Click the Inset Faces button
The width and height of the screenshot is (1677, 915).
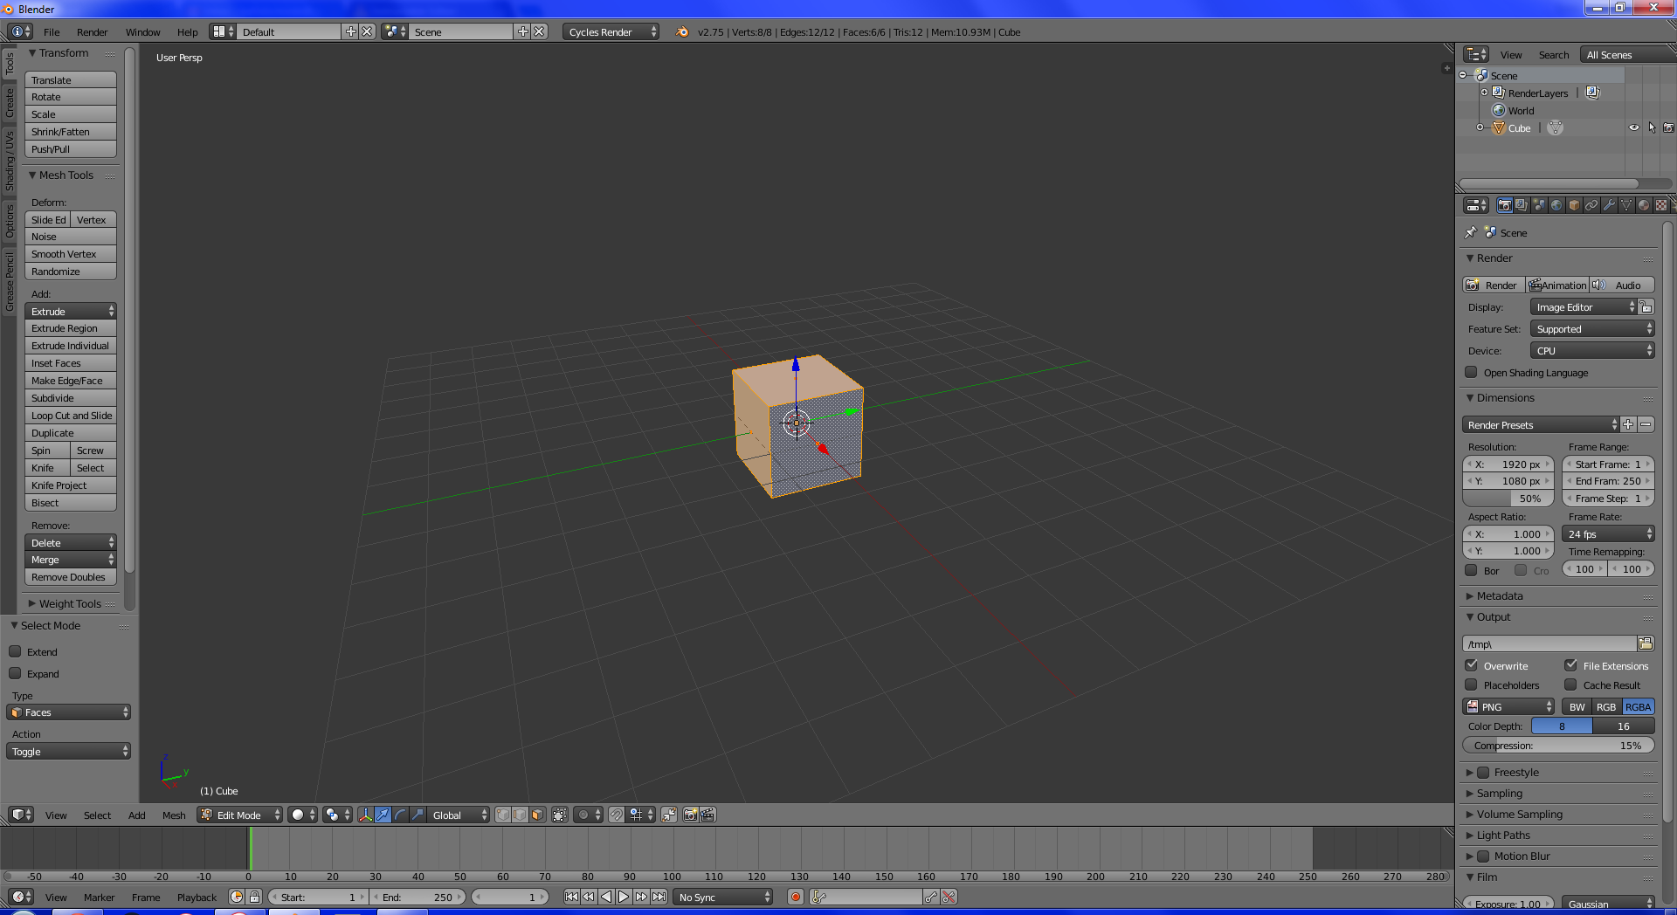coord(71,363)
